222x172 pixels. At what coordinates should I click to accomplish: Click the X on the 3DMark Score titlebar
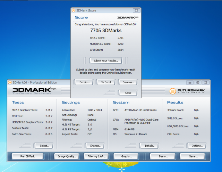tap(136, 10)
